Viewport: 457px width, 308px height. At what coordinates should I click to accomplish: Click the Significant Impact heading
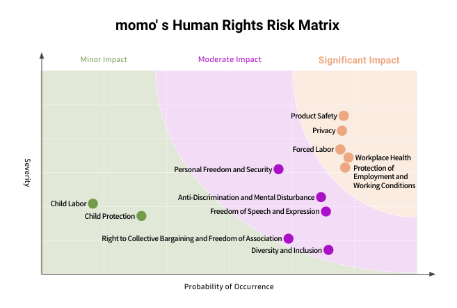pyautogui.click(x=359, y=60)
